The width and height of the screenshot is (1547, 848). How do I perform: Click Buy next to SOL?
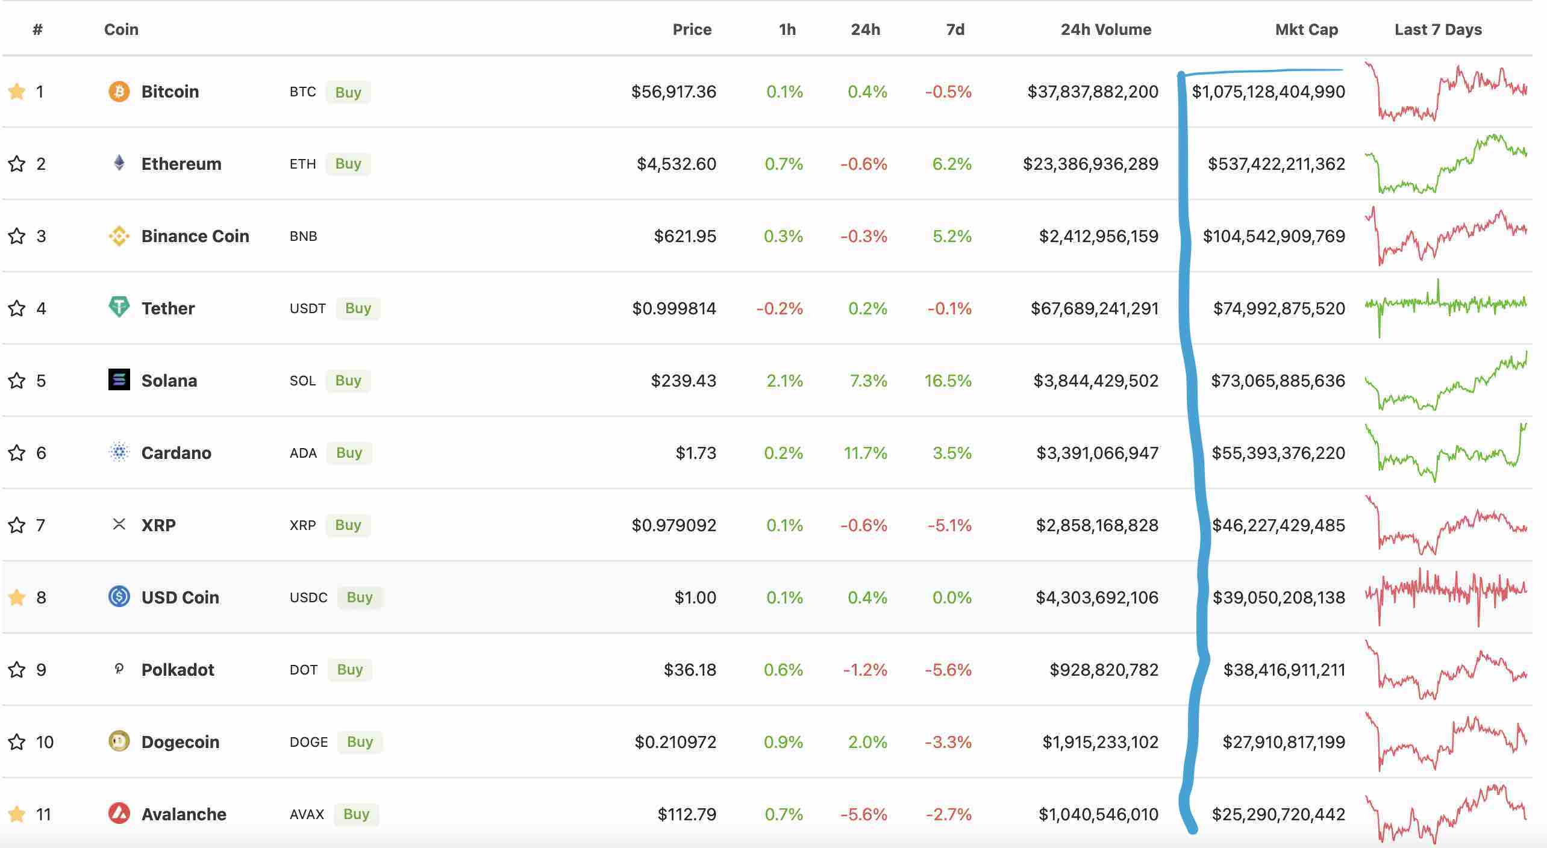click(x=348, y=381)
